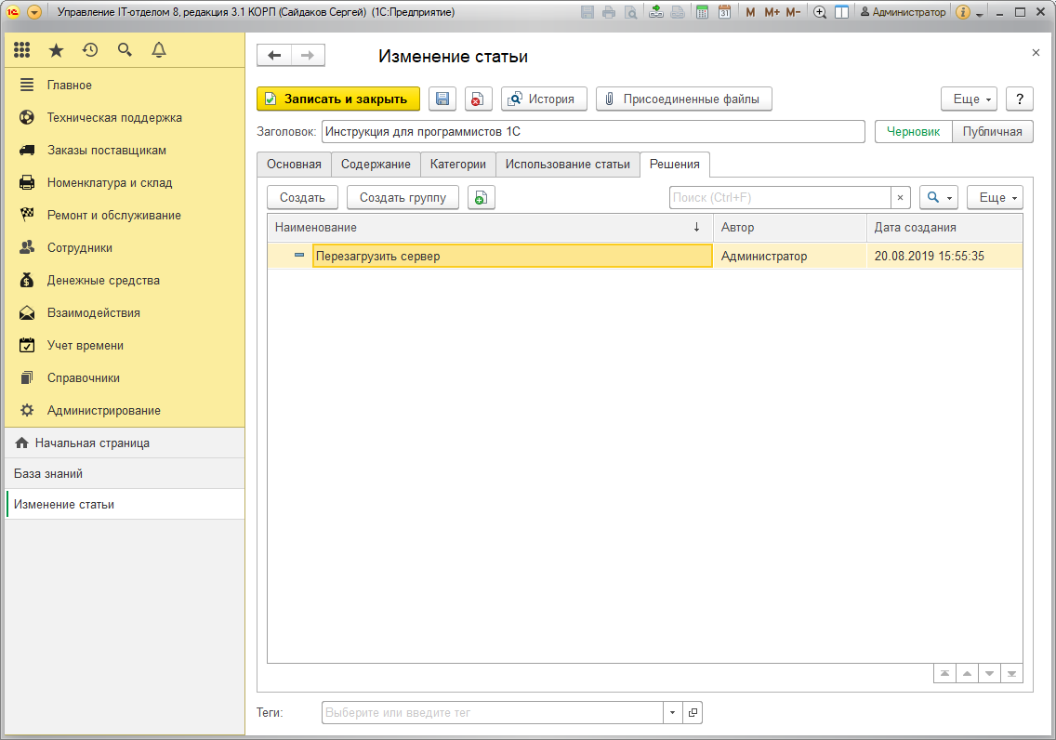This screenshot has height=740, width=1056.
Task: Go forward with the right arrow button
Action: [308, 55]
